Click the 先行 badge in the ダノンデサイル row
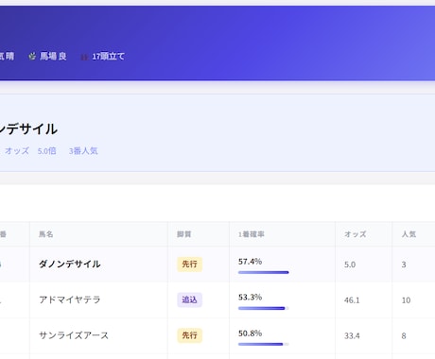This screenshot has width=435, height=359. [x=189, y=265]
